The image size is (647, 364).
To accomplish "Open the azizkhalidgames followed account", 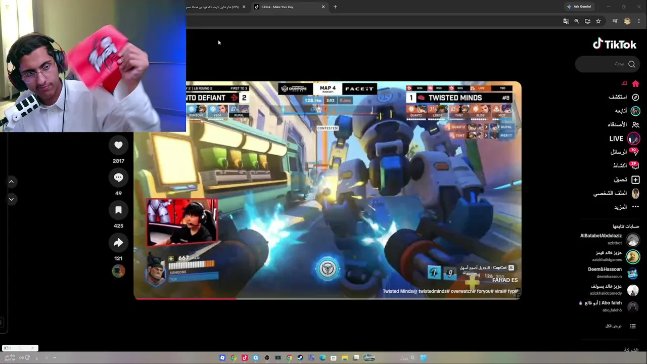I will tap(615, 256).
